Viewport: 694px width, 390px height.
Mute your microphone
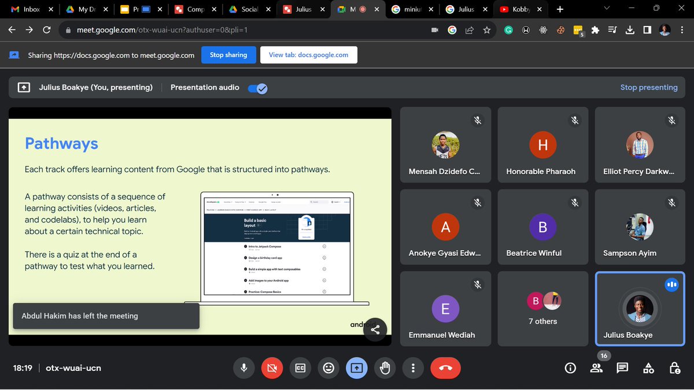243,368
